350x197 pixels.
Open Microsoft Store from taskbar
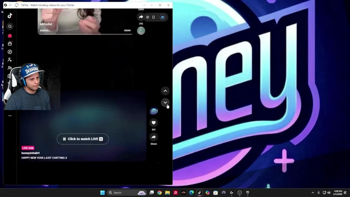pos(215,193)
